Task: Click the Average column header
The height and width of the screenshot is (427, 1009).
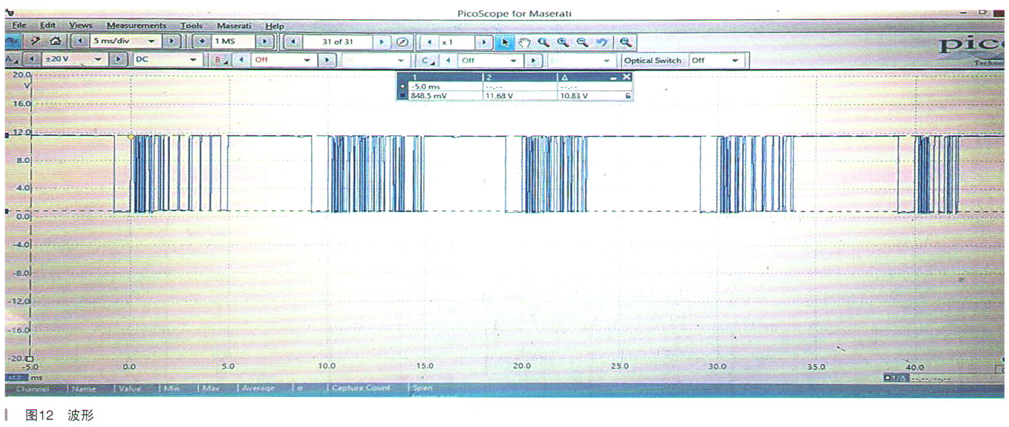Action: coord(258,388)
